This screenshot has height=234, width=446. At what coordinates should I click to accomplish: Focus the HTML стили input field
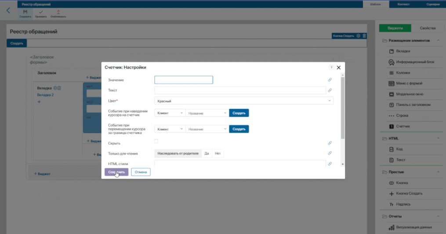coord(240,163)
